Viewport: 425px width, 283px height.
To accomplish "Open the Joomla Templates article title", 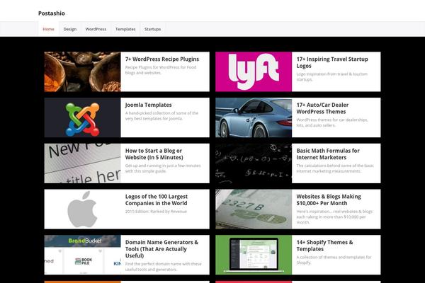I will point(148,105).
